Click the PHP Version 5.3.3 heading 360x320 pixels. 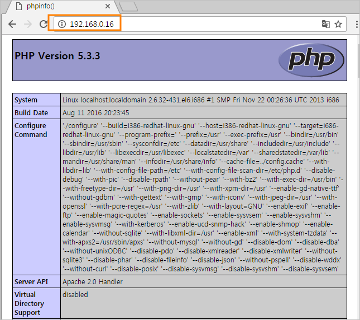click(57, 56)
